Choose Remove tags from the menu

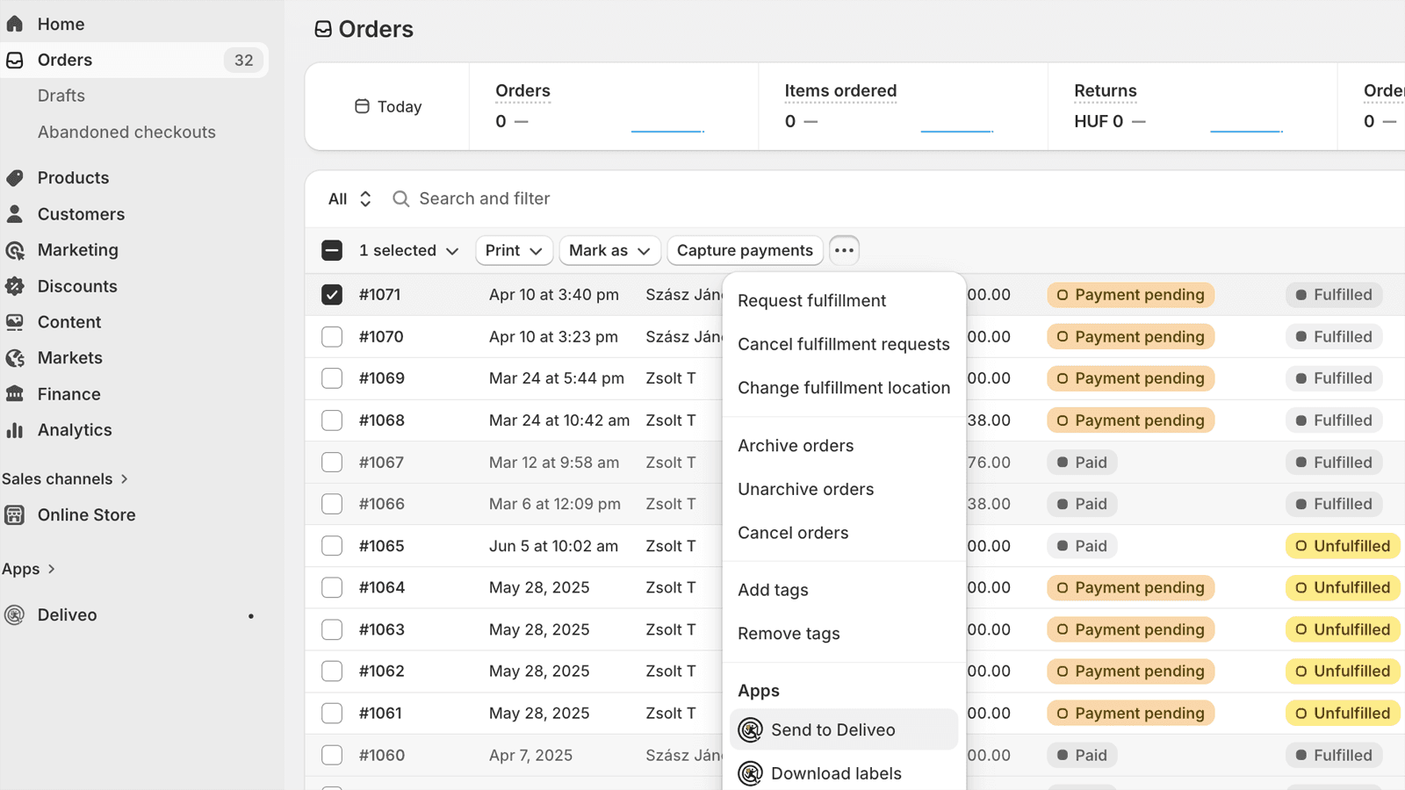(x=844, y=634)
